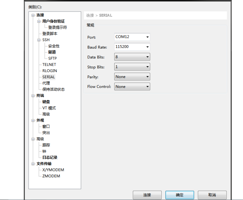Select 终端 in the category tree

click(x=40, y=96)
